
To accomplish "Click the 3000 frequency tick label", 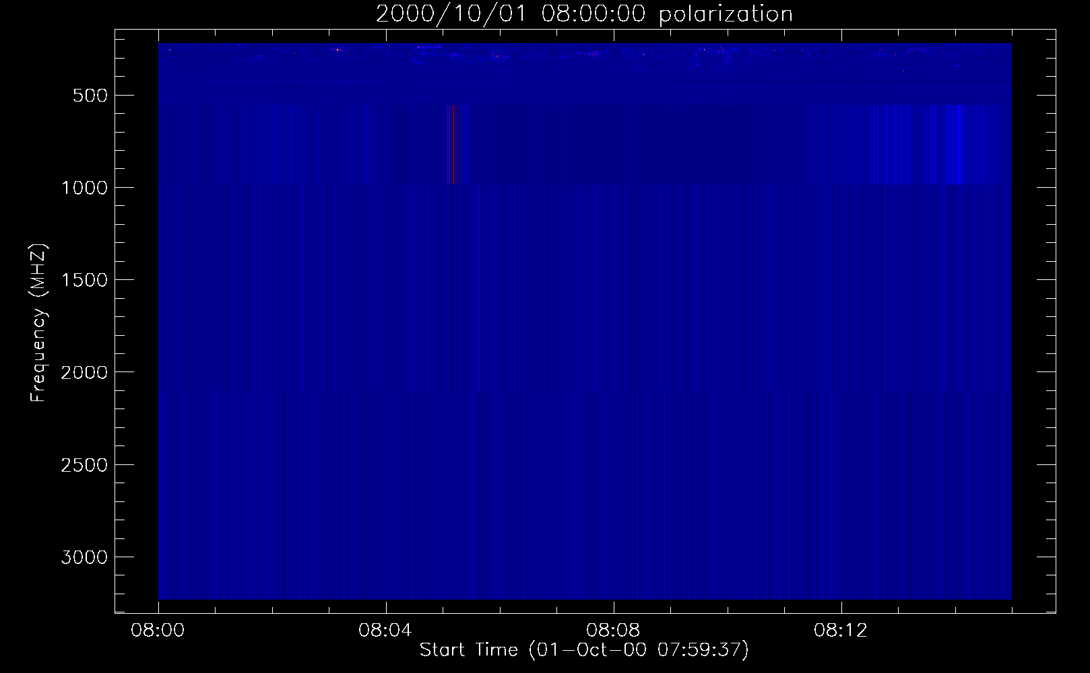I will [x=84, y=557].
